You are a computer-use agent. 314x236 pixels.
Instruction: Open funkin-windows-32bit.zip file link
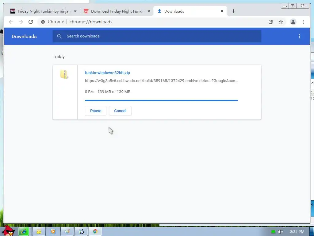(107, 73)
